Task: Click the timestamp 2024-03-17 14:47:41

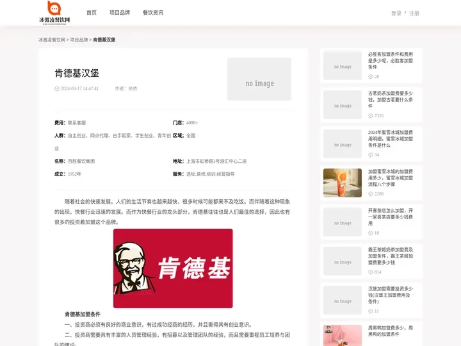Action: 79,88
